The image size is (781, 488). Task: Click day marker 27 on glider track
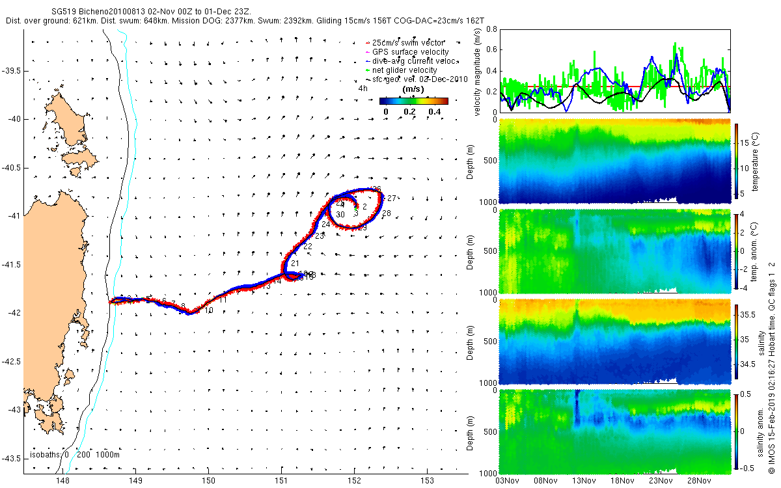click(392, 197)
